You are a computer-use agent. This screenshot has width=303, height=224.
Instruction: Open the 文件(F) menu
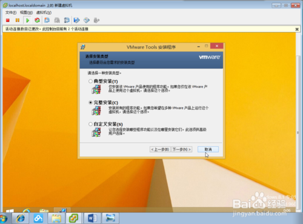[x=11, y=13]
